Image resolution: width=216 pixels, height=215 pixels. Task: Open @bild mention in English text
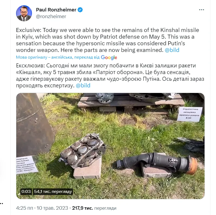172,50
